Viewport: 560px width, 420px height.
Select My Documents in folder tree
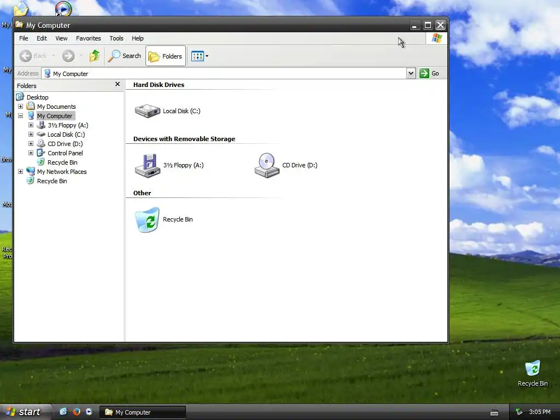coord(56,107)
